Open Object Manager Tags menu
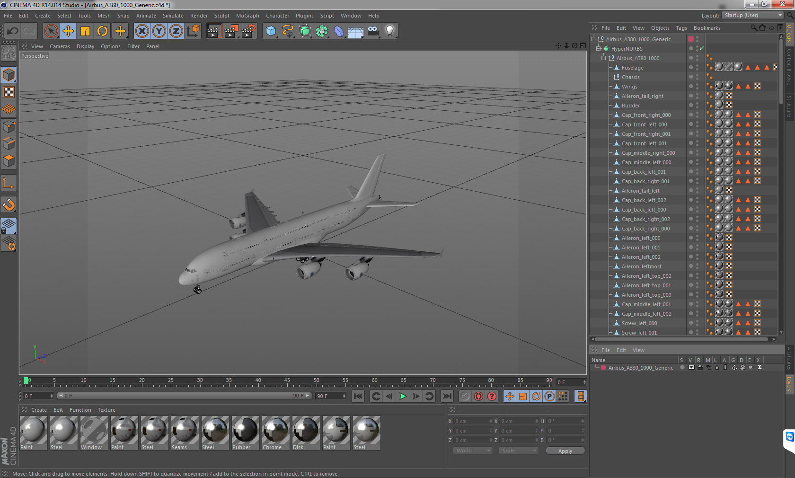This screenshot has width=795, height=478. 681,28
